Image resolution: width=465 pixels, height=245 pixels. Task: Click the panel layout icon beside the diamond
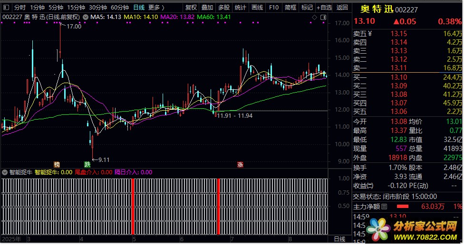pos(323,18)
